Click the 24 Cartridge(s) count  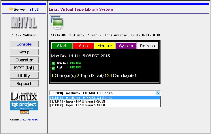coord(122,76)
